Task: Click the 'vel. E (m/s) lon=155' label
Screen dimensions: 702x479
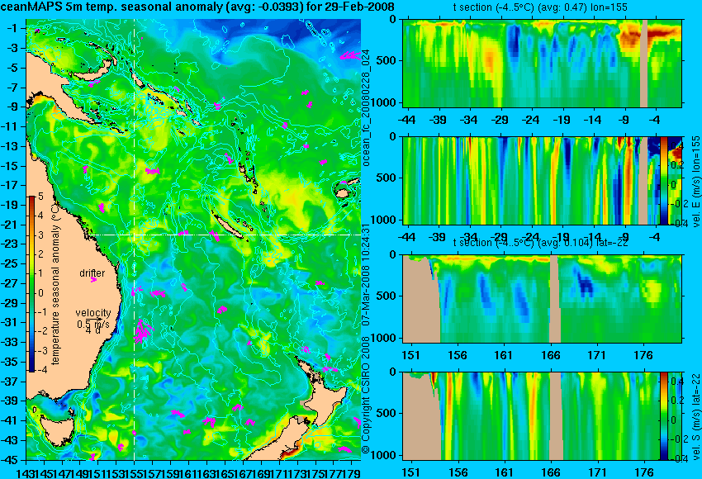Action: pyautogui.click(x=696, y=182)
